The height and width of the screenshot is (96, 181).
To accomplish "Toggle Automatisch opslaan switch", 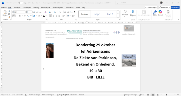I will click(x=20, y=3).
